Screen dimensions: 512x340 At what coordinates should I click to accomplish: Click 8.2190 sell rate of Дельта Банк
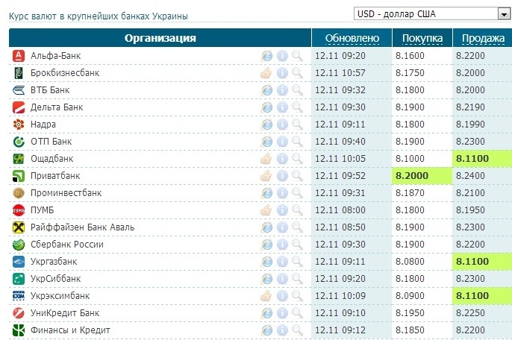pyautogui.click(x=470, y=107)
